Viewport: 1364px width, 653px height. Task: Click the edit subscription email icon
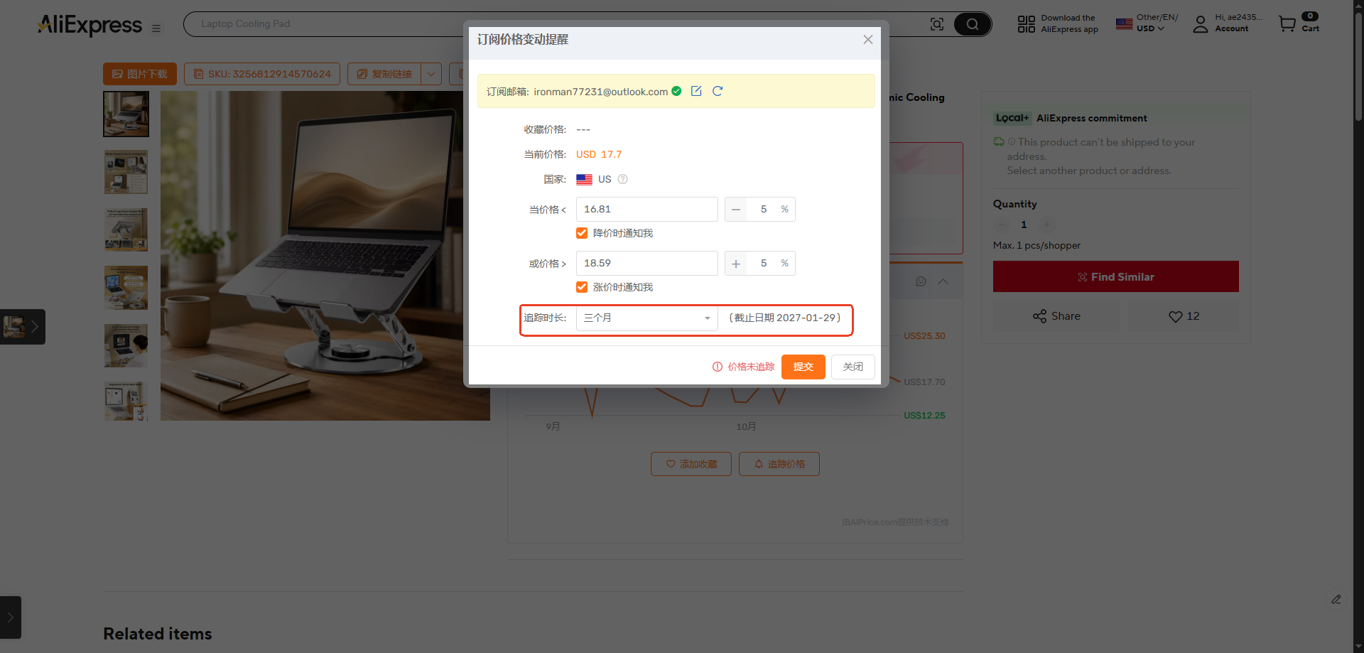pos(696,91)
